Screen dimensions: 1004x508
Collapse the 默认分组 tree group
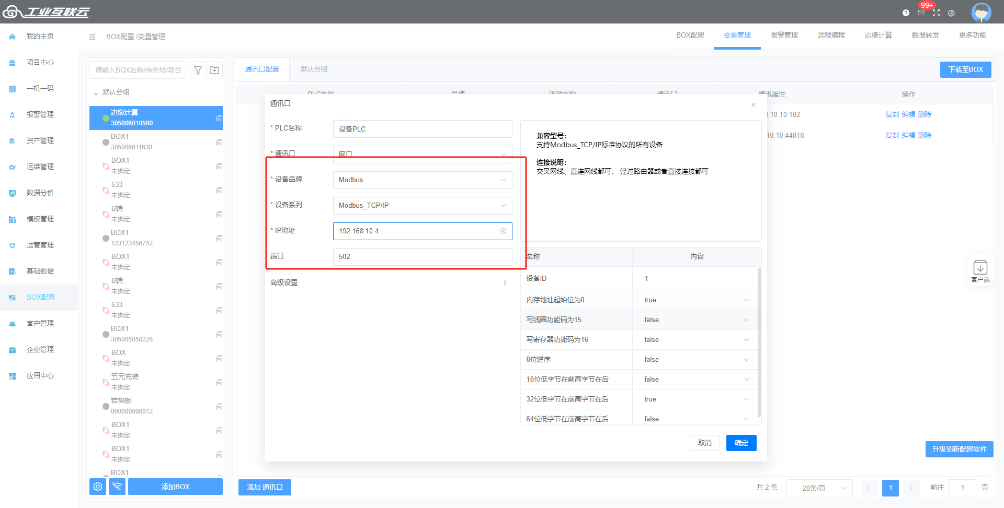coord(96,93)
